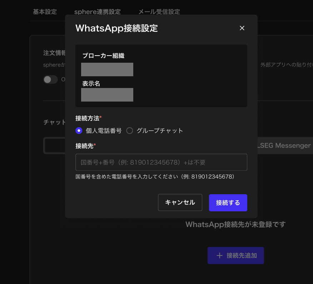Viewport: 313px width, 284px height.
Task: Close the WhatsApp接続設定 dialog
Action: pos(242,28)
